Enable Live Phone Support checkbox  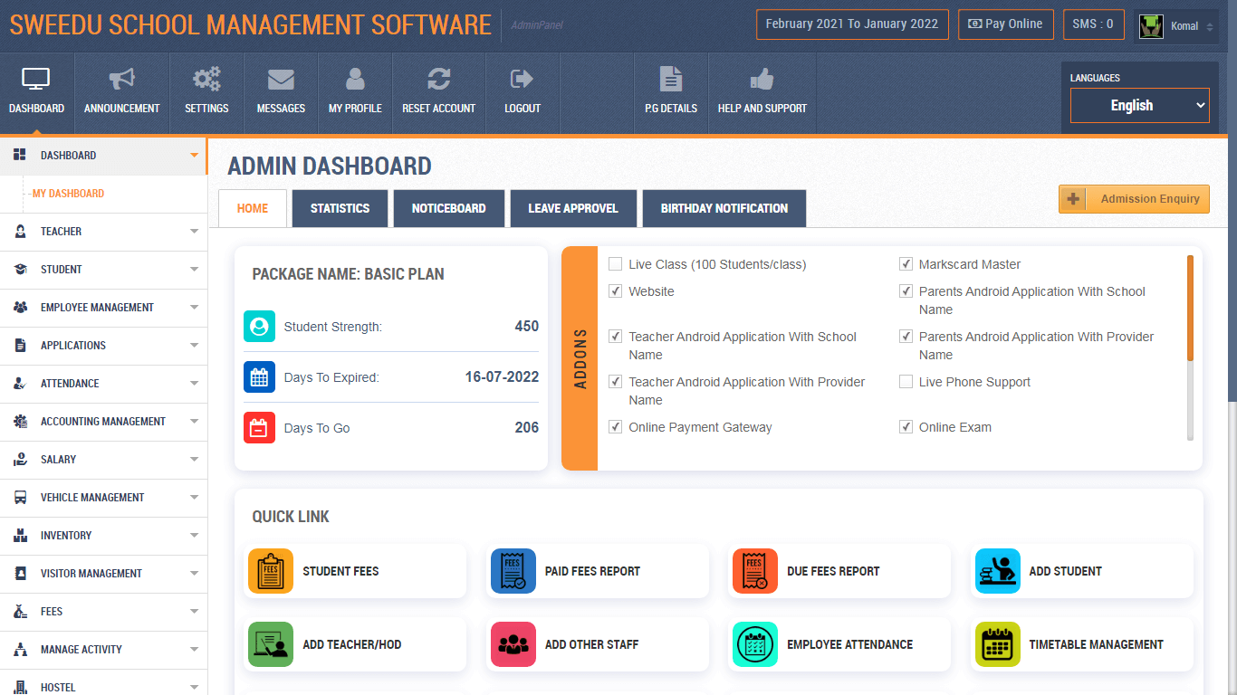click(x=906, y=382)
